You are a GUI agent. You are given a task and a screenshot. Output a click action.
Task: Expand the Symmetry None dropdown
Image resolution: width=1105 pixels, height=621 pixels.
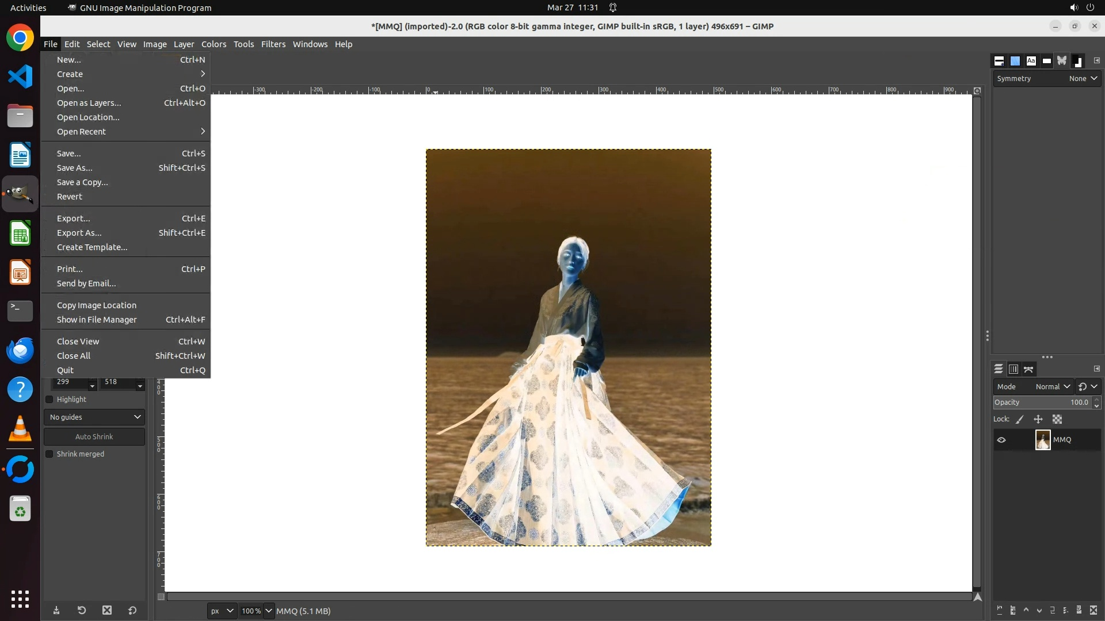click(1083, 79)
